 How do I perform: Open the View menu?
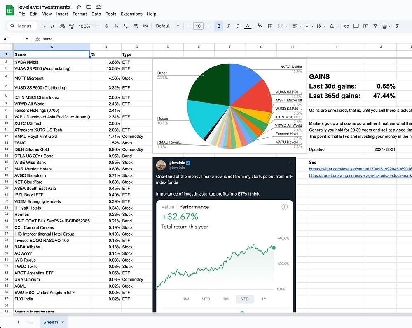[x=47, y=14]
